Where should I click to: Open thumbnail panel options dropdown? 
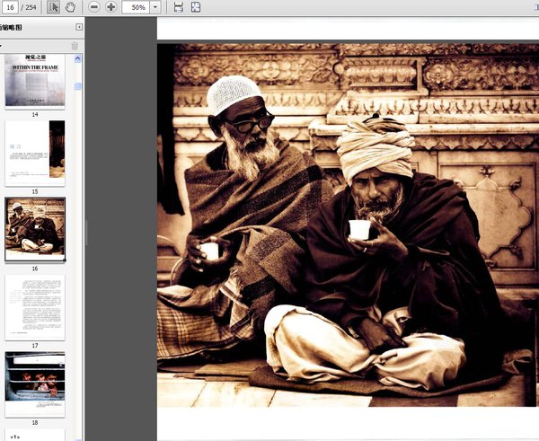[2, 45]
